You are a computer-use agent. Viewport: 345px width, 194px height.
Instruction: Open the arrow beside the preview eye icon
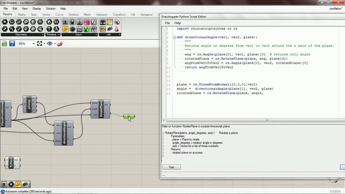click(x=54, y=44)
